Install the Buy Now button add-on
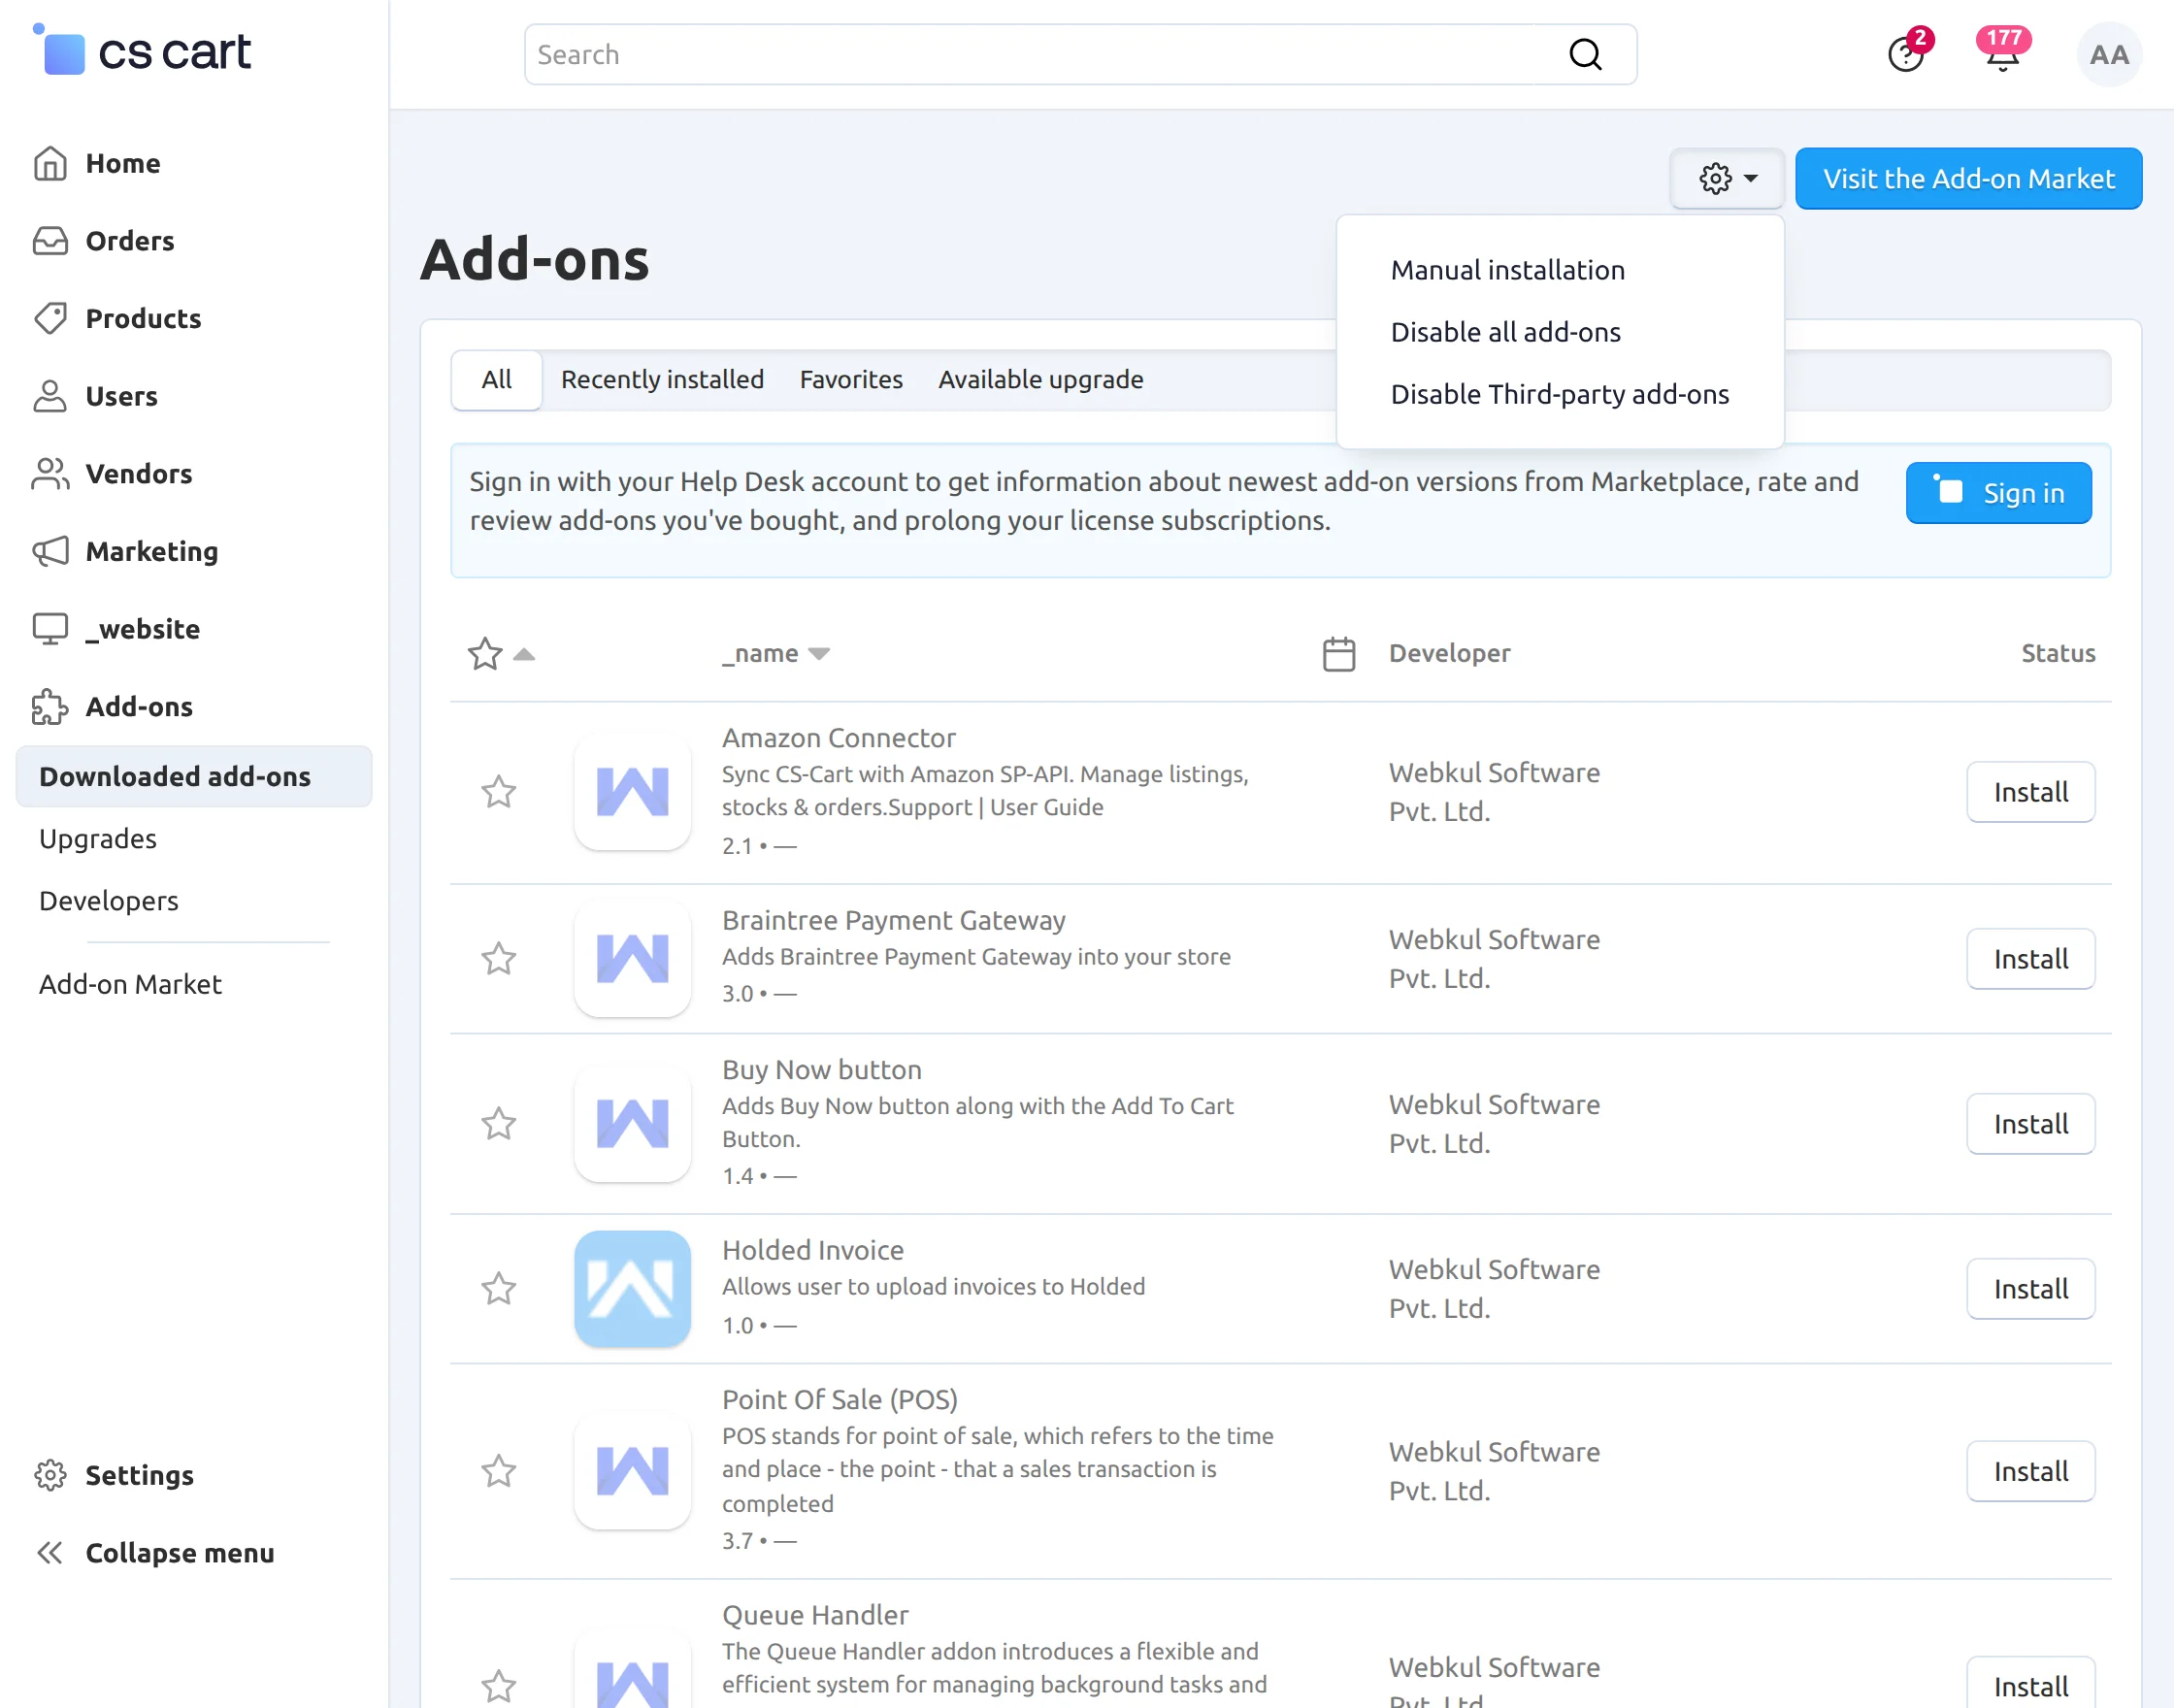The width and height of the screenshot is (2174, 1708). click(2030, 1124)
